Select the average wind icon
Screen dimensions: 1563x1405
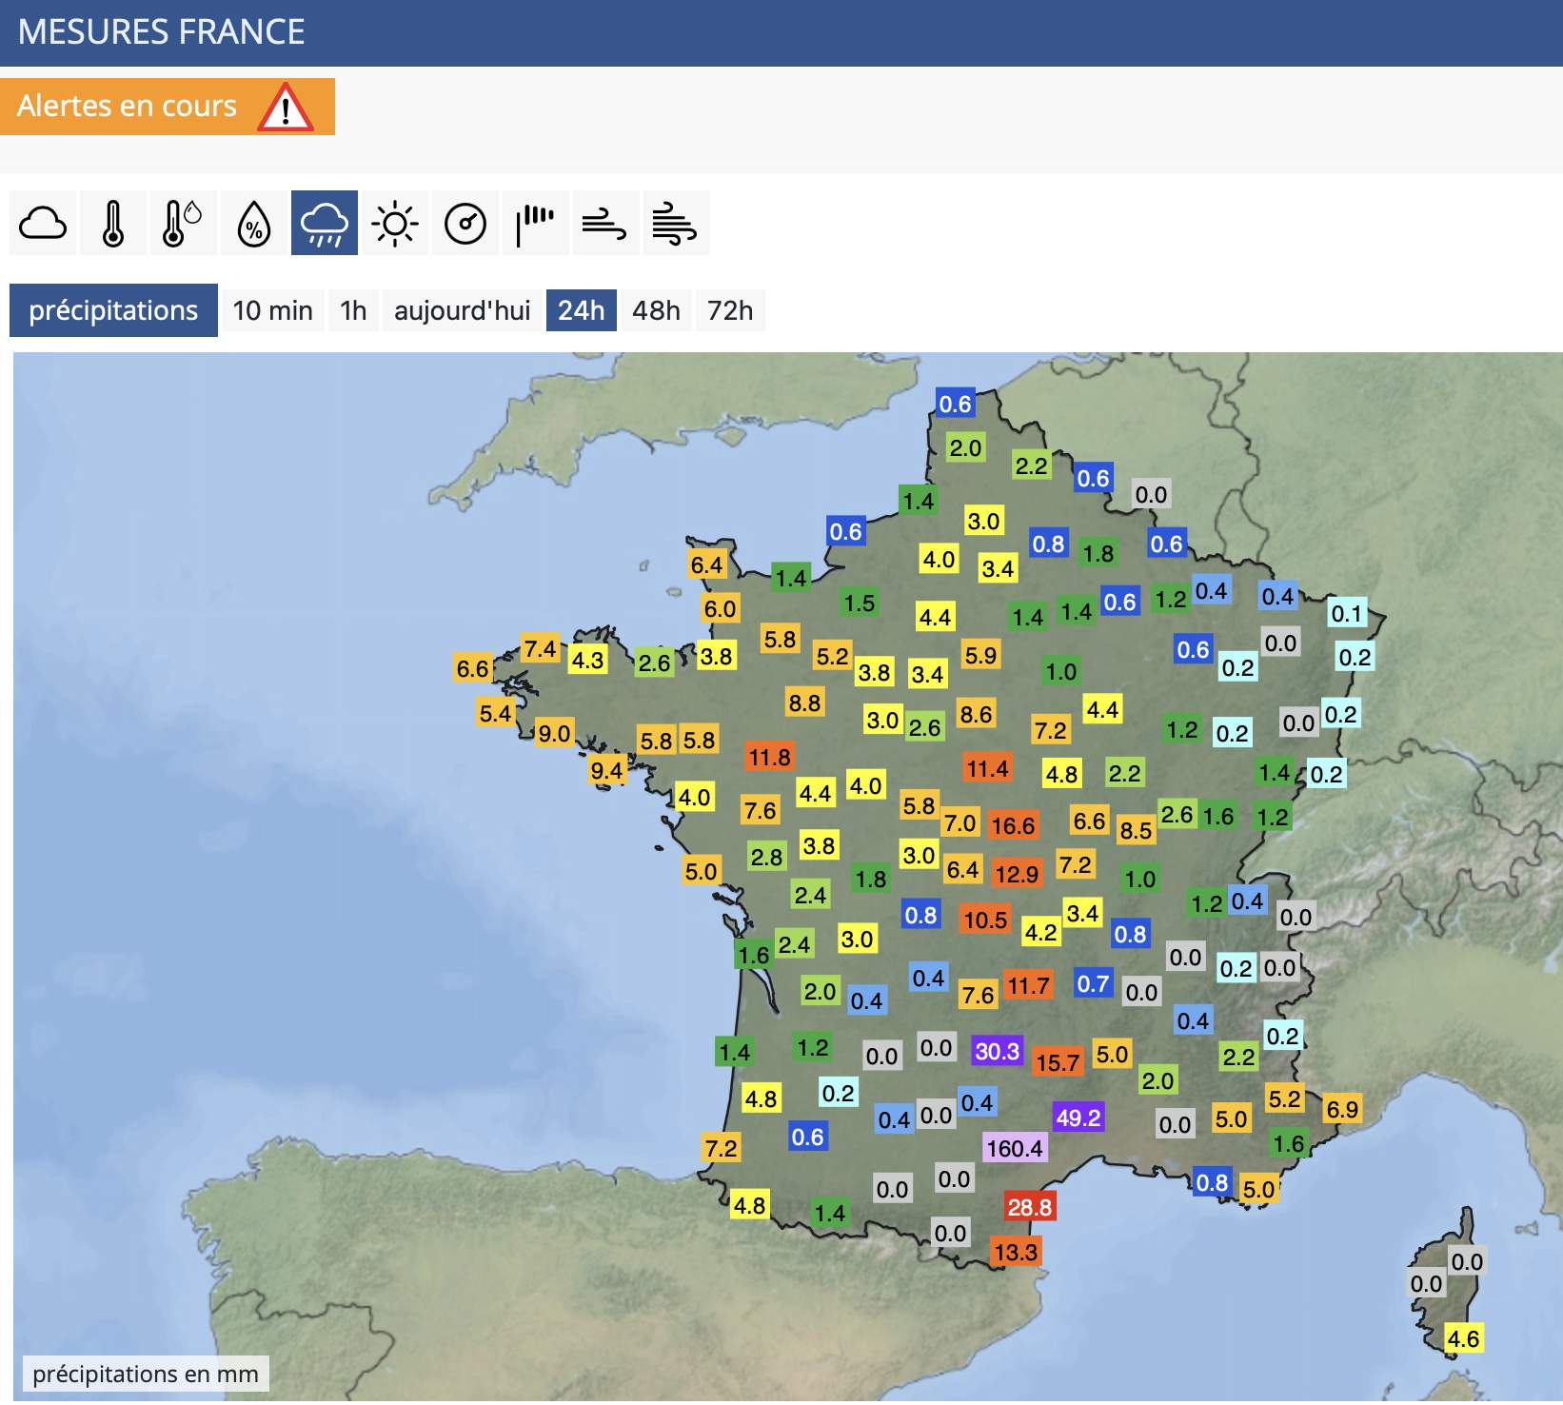point(604,224)
